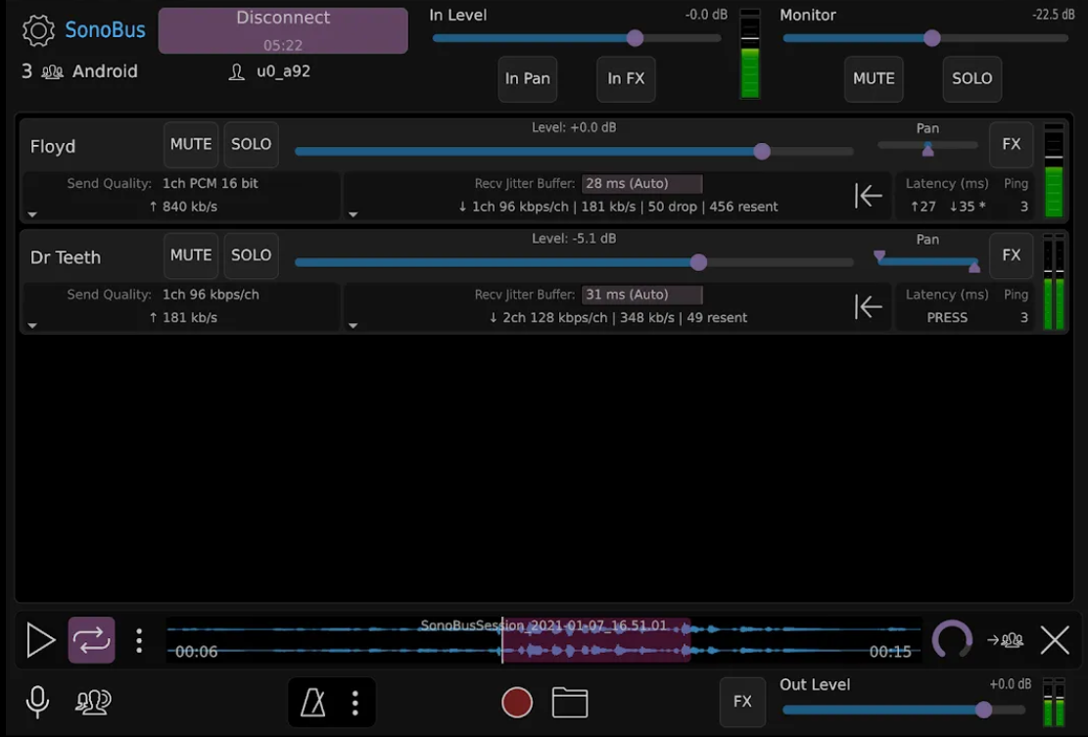Click the Disconnect button
Screen dimensions: 1088x737
[283, 30]
